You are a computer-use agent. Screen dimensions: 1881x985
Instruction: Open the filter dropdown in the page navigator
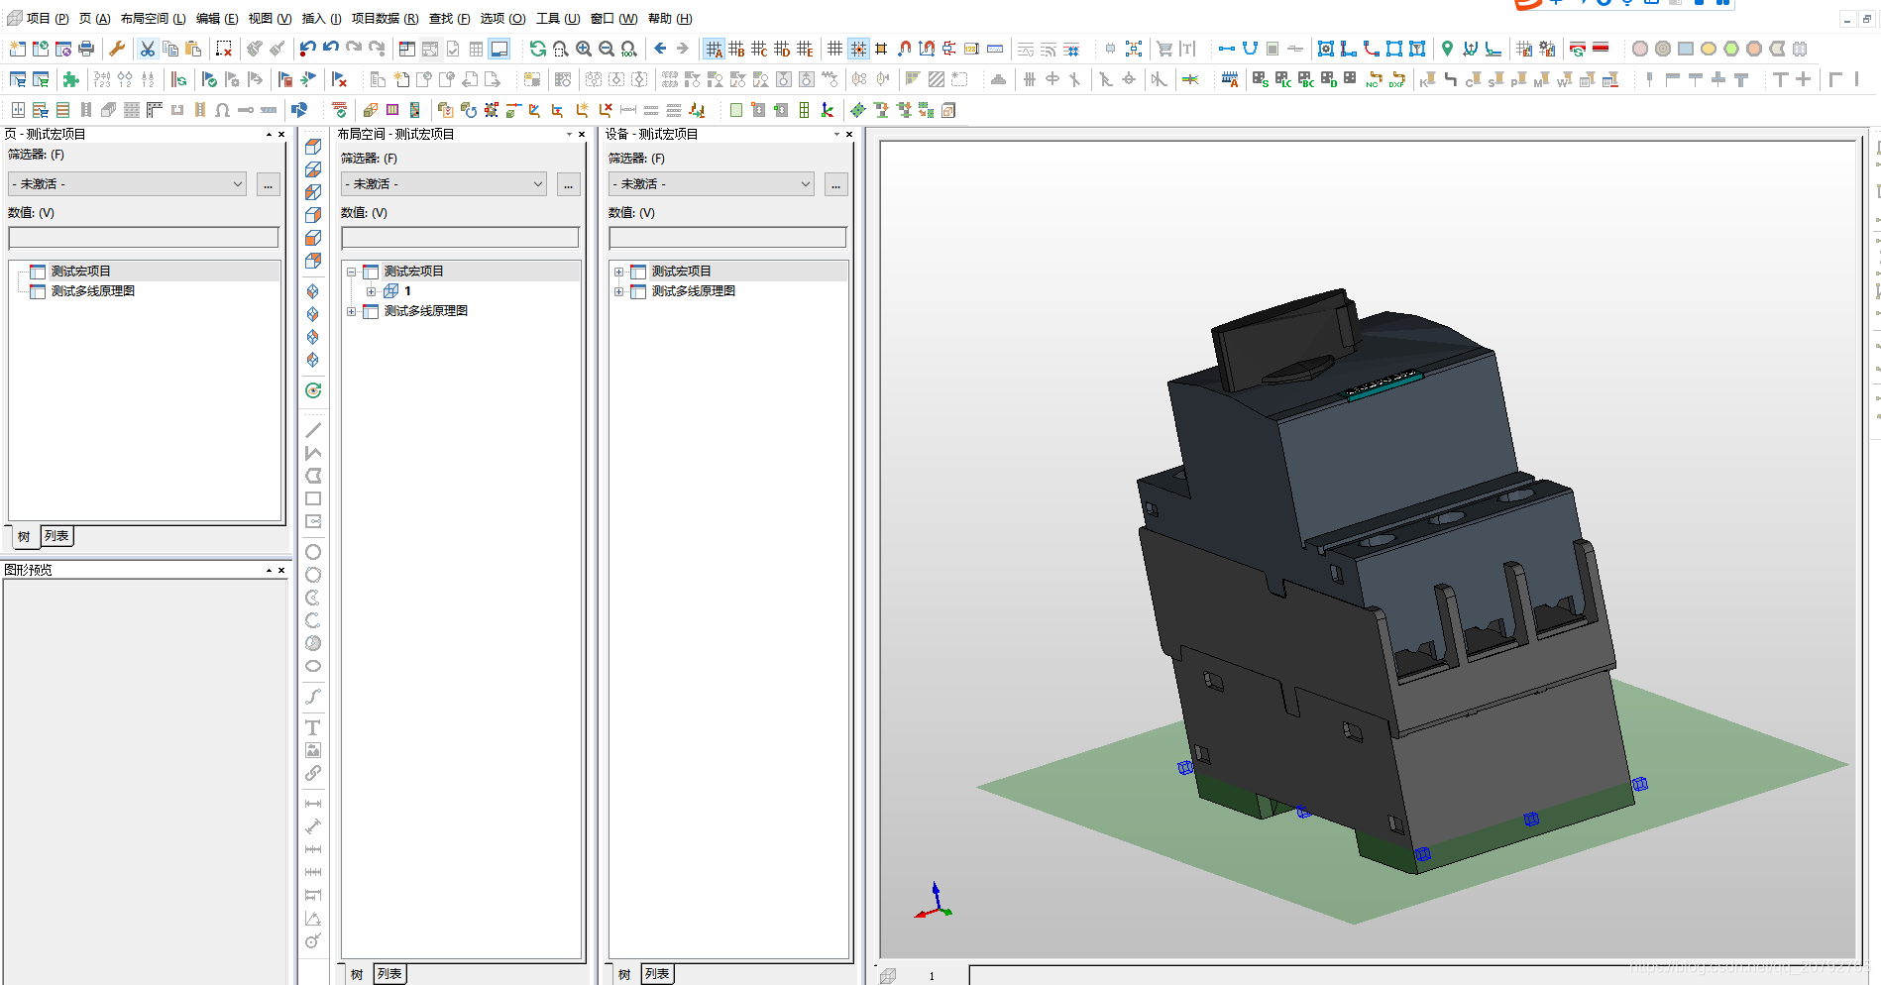[x=128, y=184]
